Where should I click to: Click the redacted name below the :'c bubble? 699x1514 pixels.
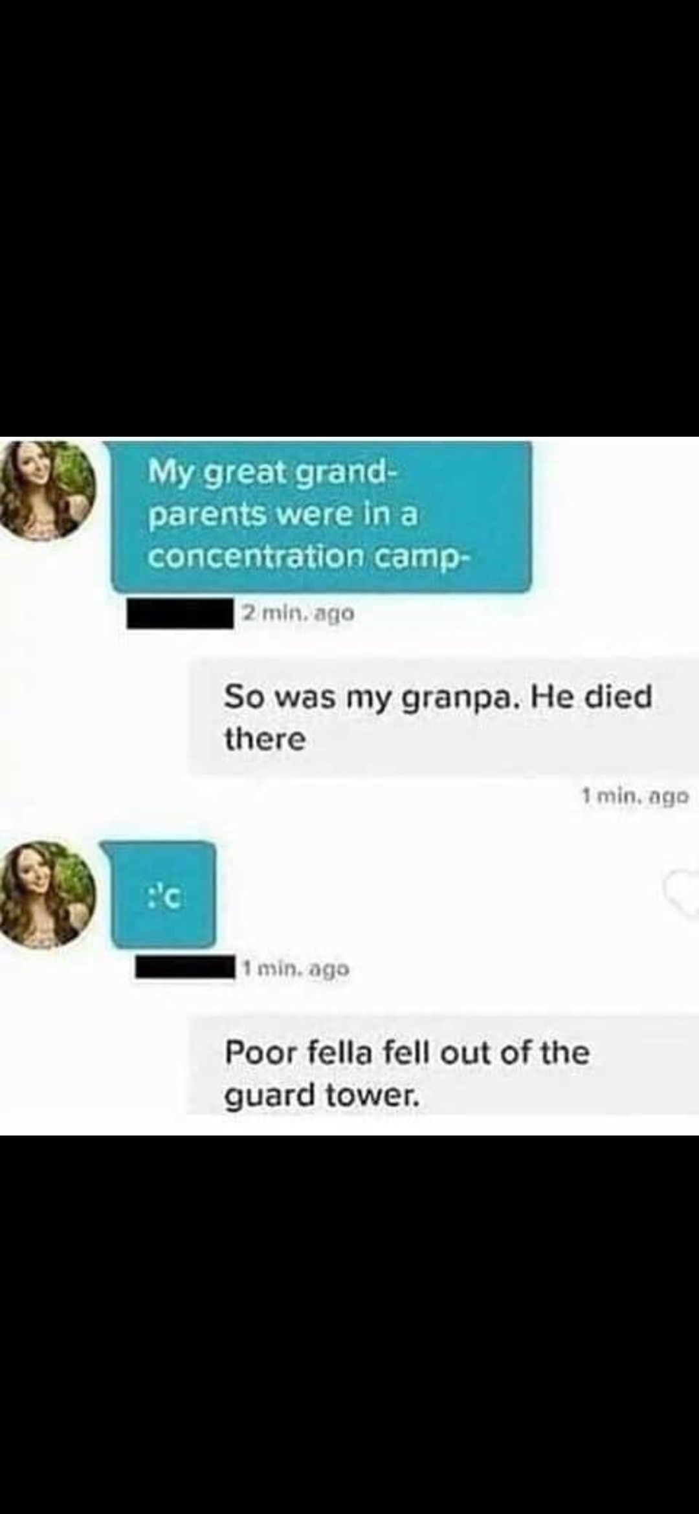pyautogui.click(x=185, y=968)
